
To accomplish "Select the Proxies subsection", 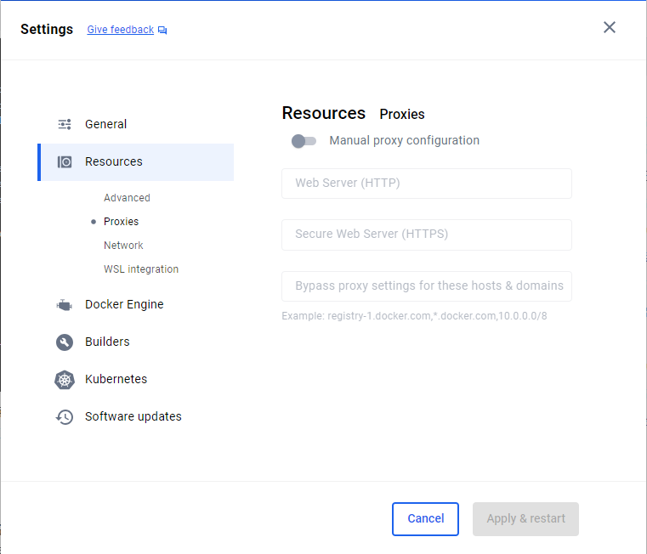I will 121,222.
